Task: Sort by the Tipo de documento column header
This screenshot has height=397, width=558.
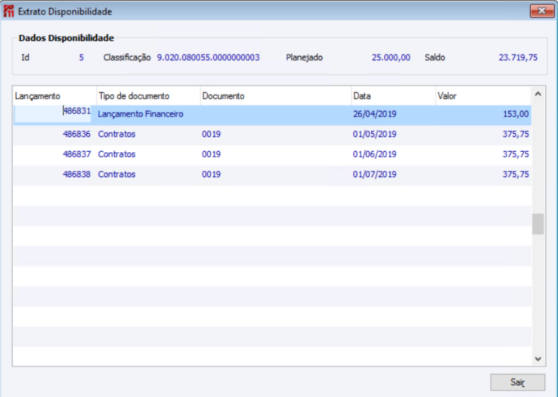Action: (149, 96)
